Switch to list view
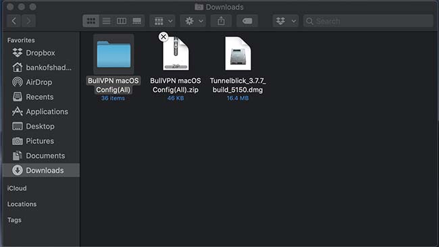 point(107,21)
